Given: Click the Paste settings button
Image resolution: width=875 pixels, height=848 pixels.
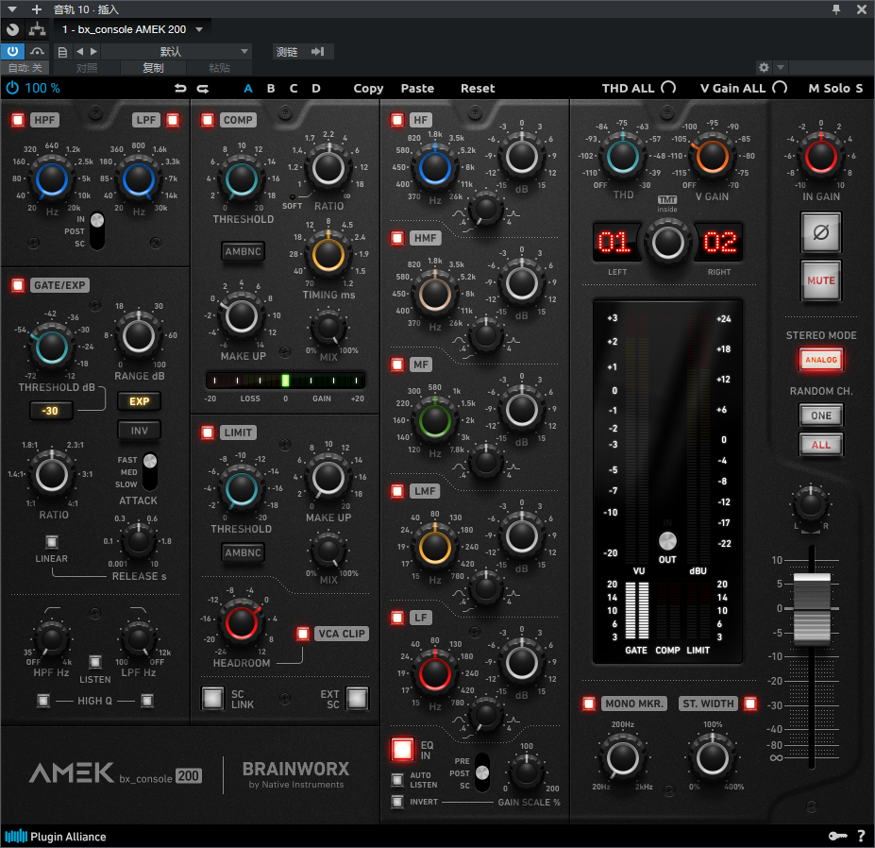Looking at the screenshot, I should tap(417, 88).
